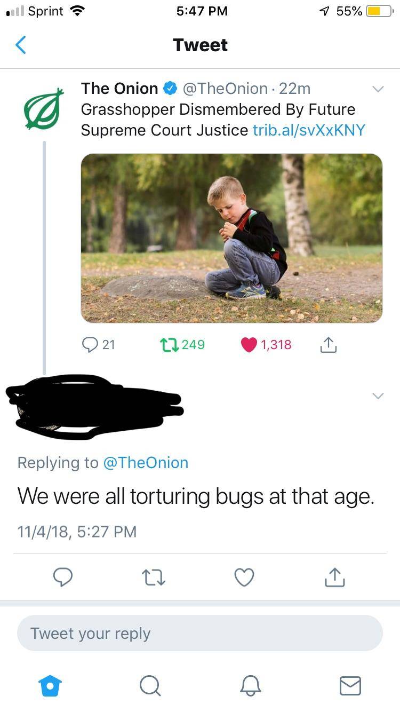Screen dimensions: 400x712
Task: Retweet the torturing bugs reply
Action: point(154,577)
